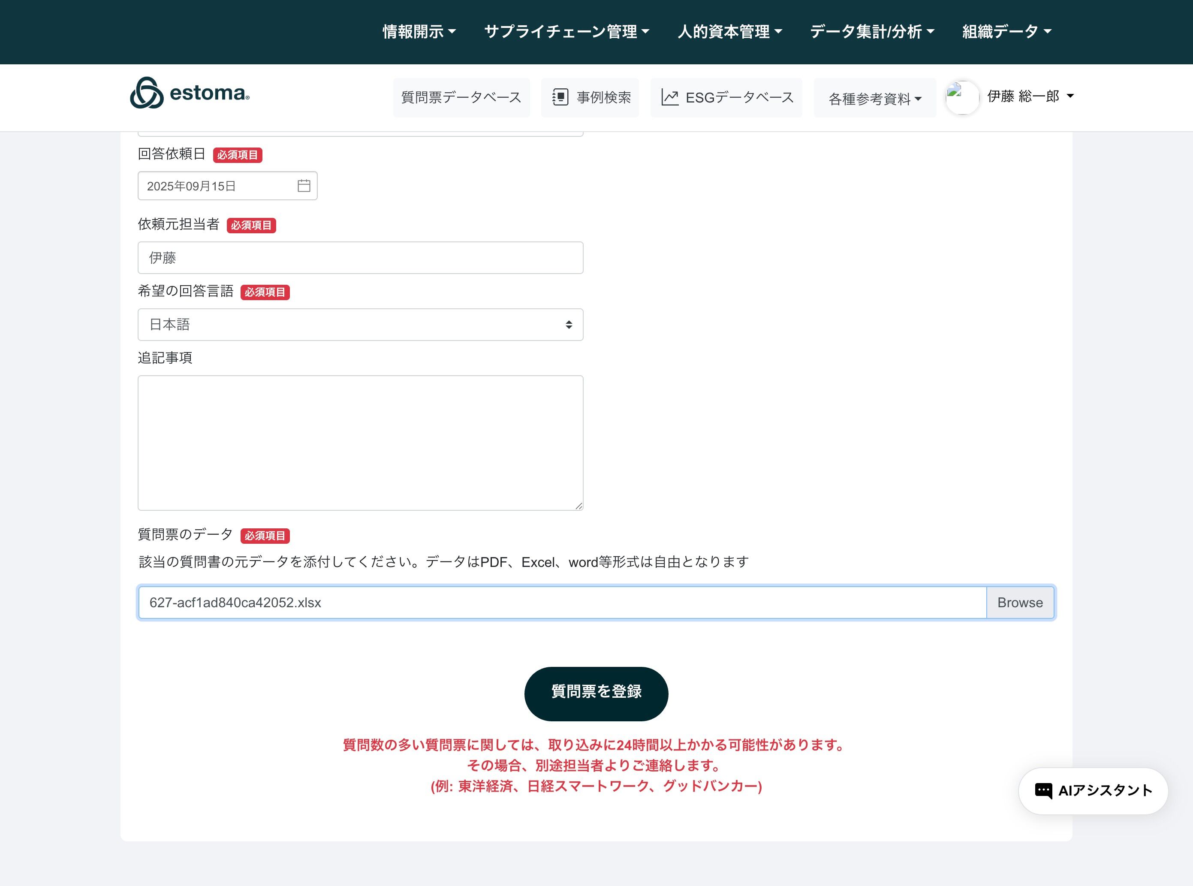Open サプライチェーン管理 dropdown menu
The width and height of the screenshot is (1193, 886).
click(566, 32)
